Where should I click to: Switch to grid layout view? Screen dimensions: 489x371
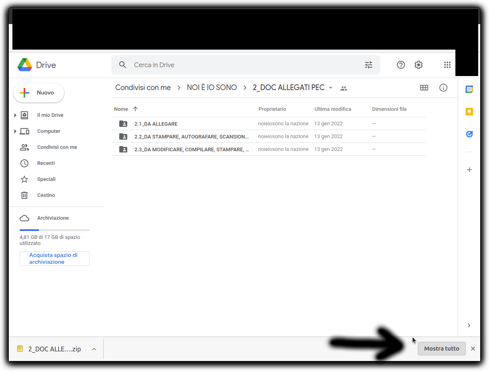424,88
